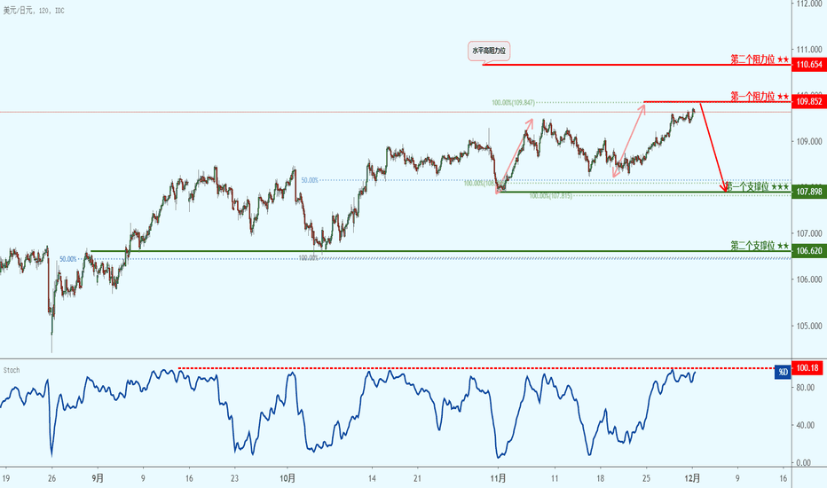Open the 美元/日元 symbol title
Image resolution: width=827 pixels, height=488 pixels.
pos(22,8)
